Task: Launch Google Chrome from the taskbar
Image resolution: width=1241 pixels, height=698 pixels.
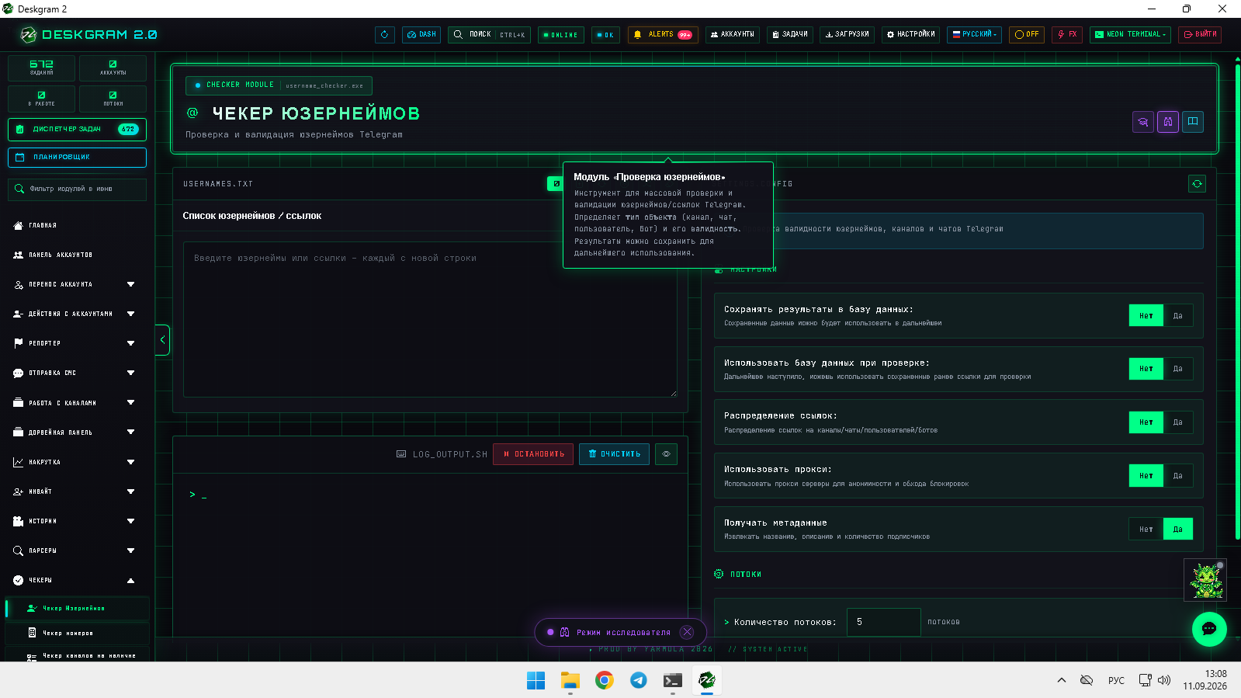Action: (x=605, y=681)
